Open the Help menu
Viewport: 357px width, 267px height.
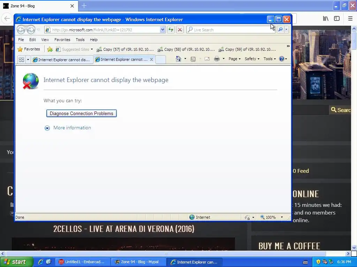(93, 40)
